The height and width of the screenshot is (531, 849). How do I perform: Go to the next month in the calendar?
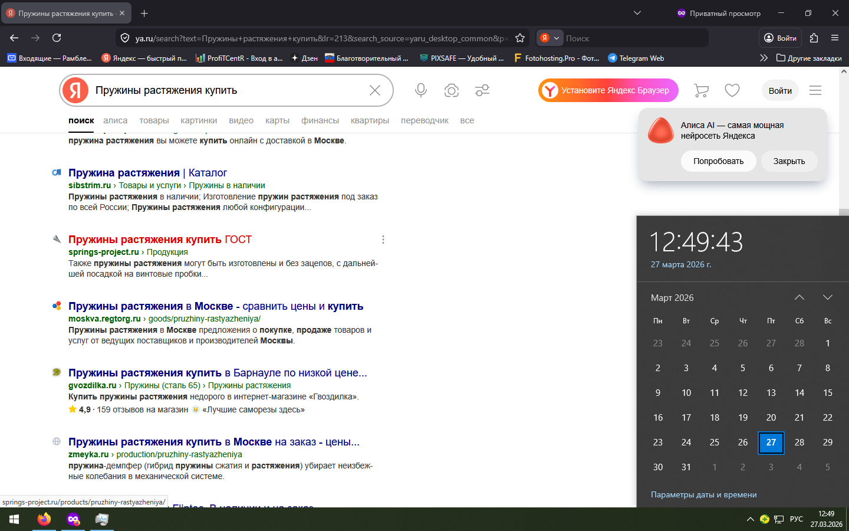click(828, 297)
